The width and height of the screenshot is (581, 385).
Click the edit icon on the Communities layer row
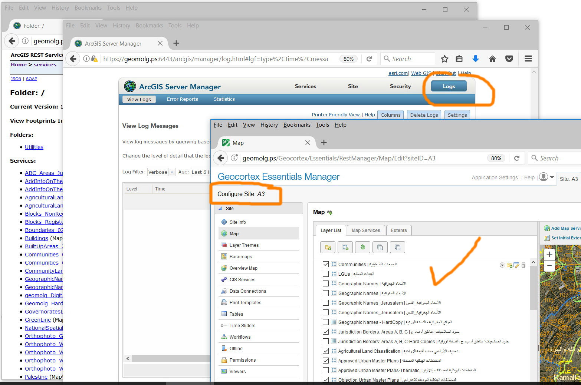tap(516, 265)
